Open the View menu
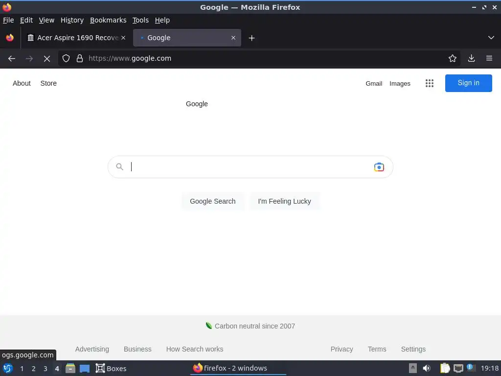501x376 pixels. tap(46, 20)
